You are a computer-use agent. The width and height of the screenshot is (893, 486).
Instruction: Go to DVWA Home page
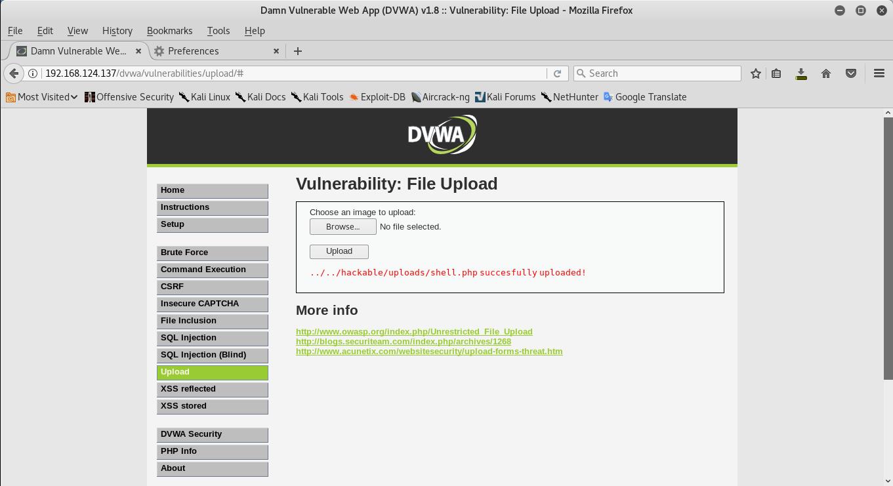pos(213,191)
